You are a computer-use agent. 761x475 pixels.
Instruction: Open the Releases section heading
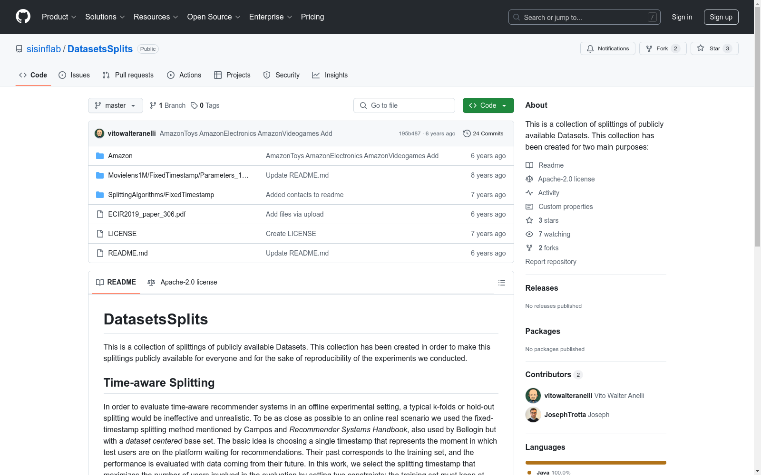click(x=542, y=288)
